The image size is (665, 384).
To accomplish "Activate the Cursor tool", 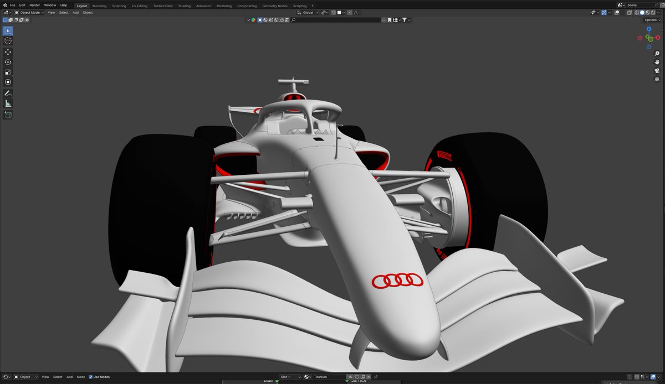I will (8, 41).
